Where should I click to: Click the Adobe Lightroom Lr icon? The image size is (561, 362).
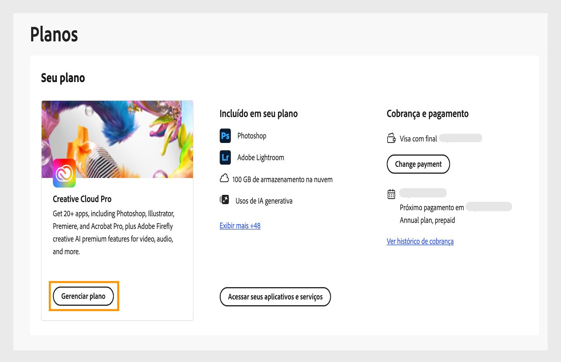coord(225,157)
